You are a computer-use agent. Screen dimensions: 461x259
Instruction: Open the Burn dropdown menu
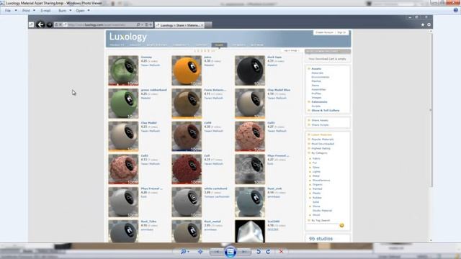(x=65, y=11)
